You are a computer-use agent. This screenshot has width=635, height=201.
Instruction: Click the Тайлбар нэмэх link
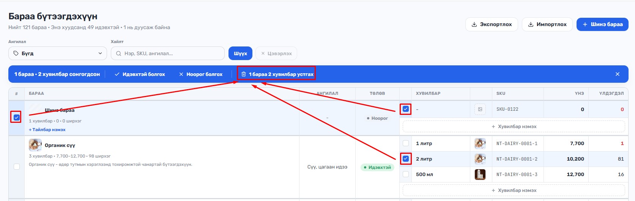point(47,130)
